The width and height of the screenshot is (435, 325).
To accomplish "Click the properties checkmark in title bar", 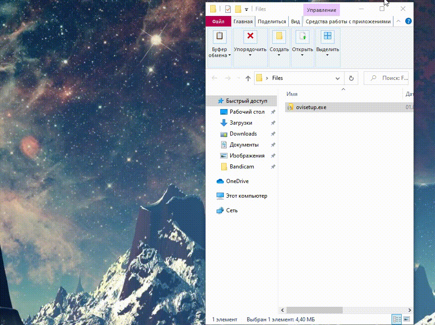I will (x=228, y=9).
